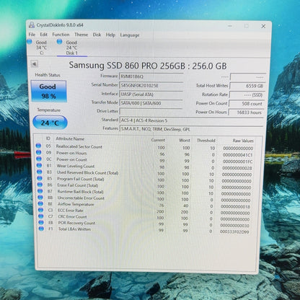Select the CRC Error Count attribute name
This screenshot has width=300, height=300.
coord(72,217)
